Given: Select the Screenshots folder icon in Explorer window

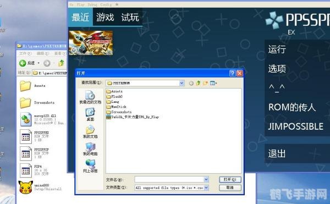Looking at the screenshot, I should [x=25, y=103].
